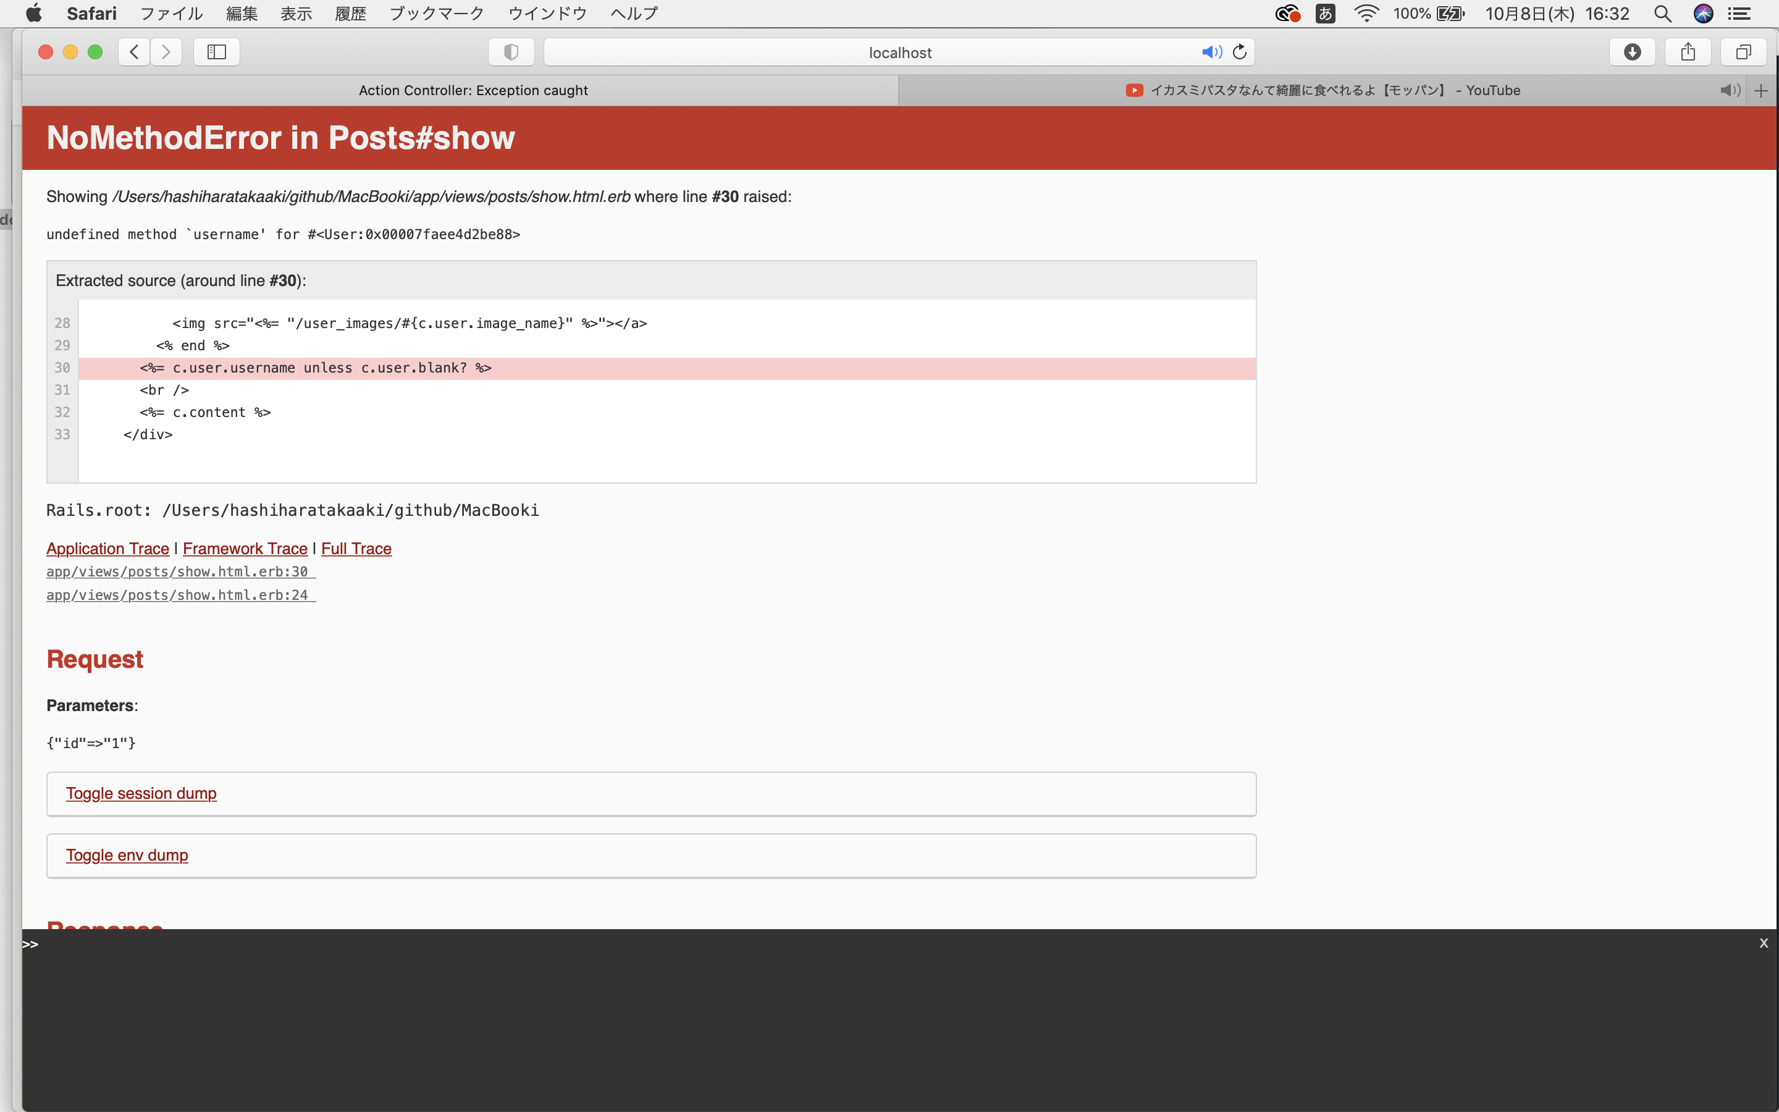
Task: Click the forward navigation arrow
Action: [166, 51]
